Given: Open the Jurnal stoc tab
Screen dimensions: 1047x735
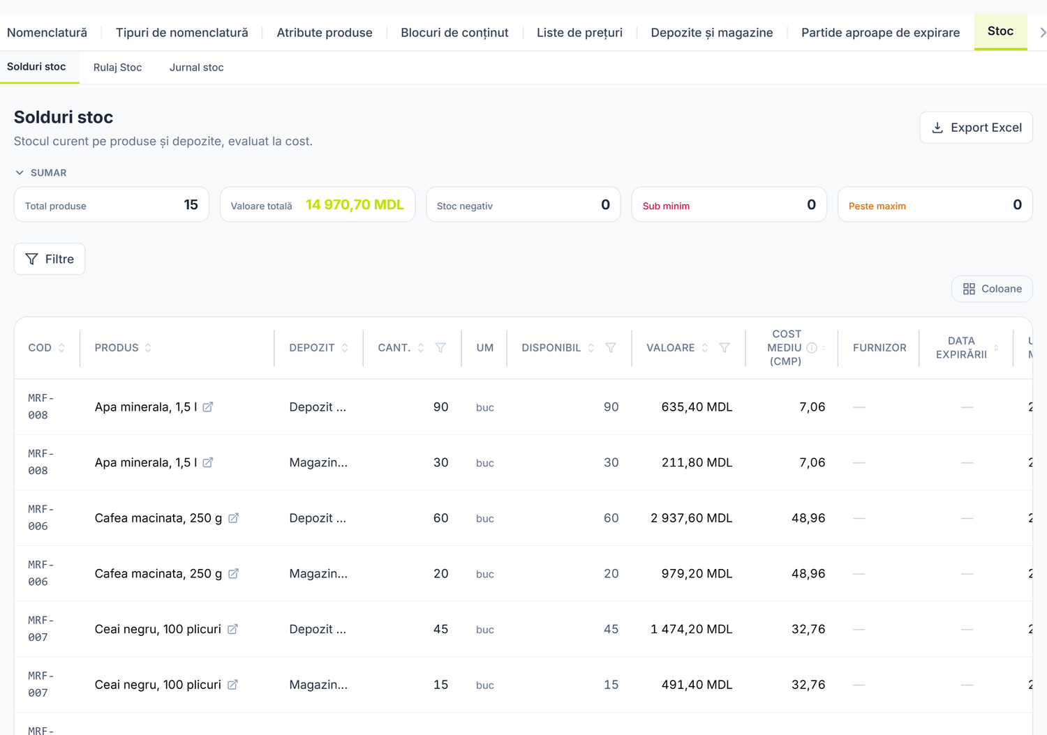Looking at the screenshot, I should pos(197,68).
